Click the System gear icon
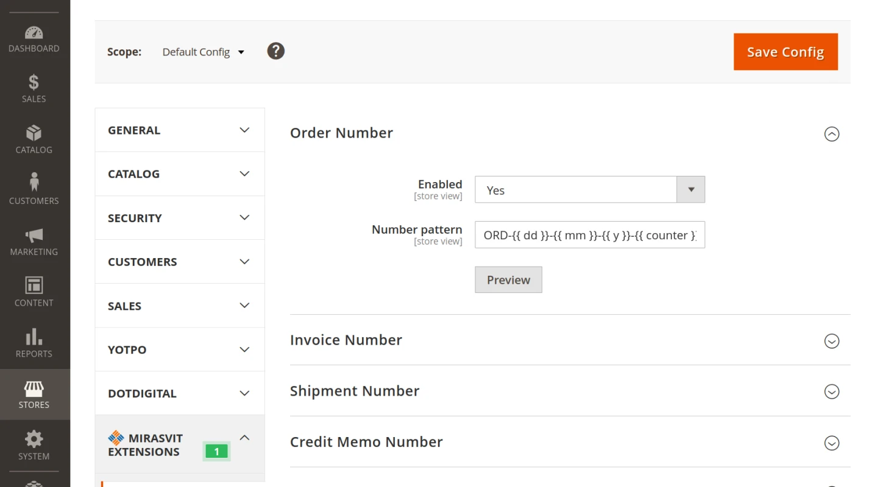Image resolution: width=872 pixels, height=487 pixels. coord(34,444)
